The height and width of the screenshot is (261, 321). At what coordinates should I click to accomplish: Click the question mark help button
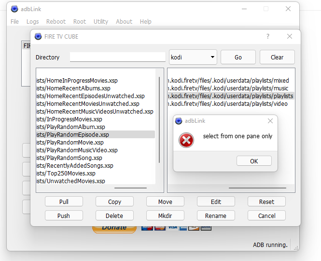[268, 37]
